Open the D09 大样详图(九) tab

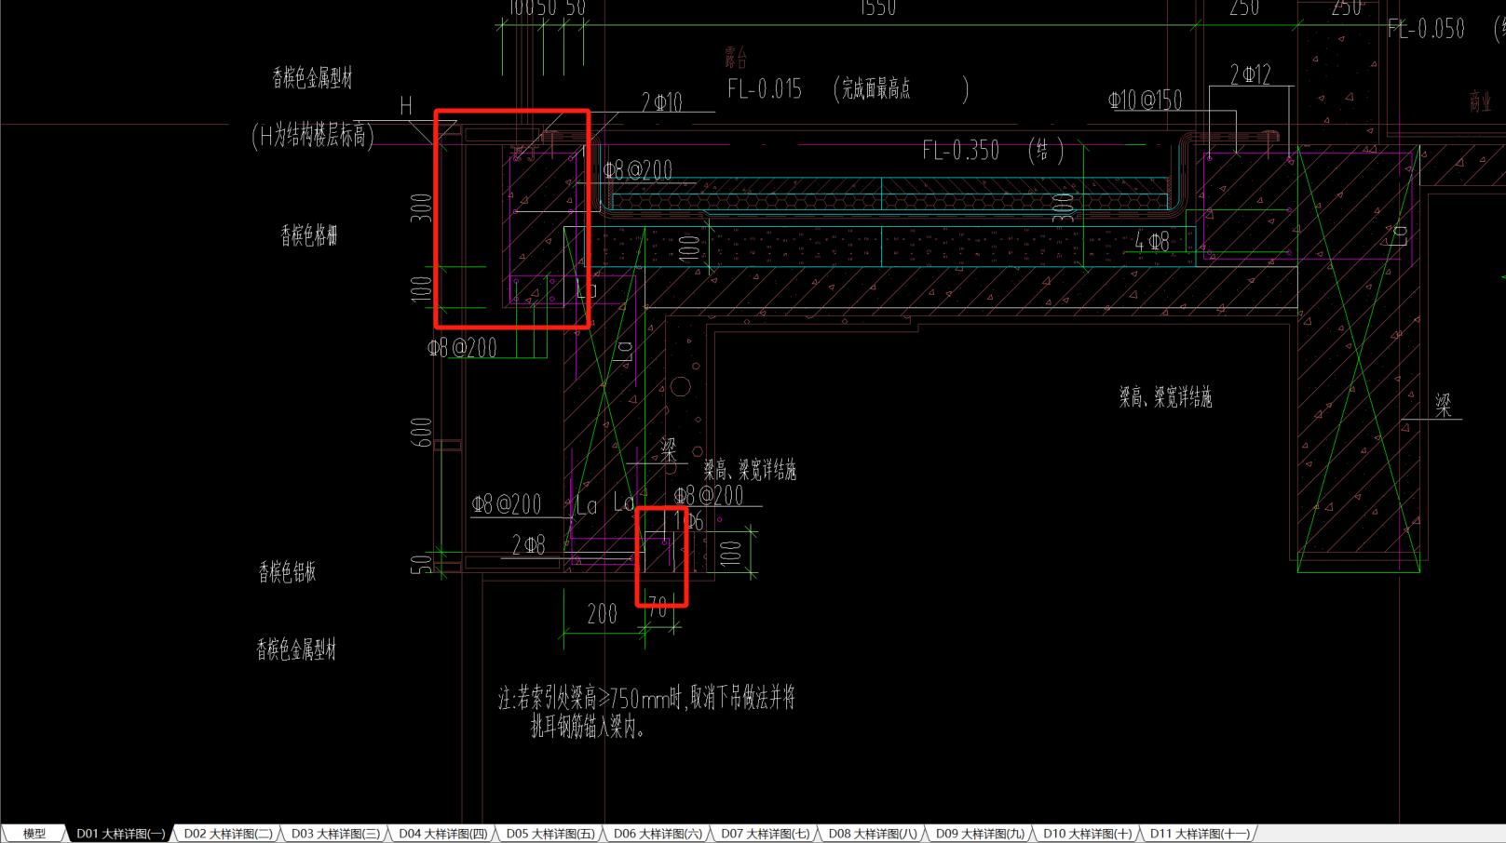tap(980, 834)
